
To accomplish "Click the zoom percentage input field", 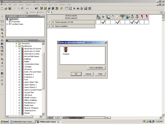I will point(48,12).
